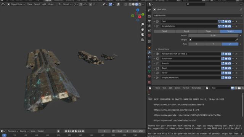Open Object Mode dropdown
Viewport: 244px width, 137px height.
pyautogui.click(x=16, y=4)
